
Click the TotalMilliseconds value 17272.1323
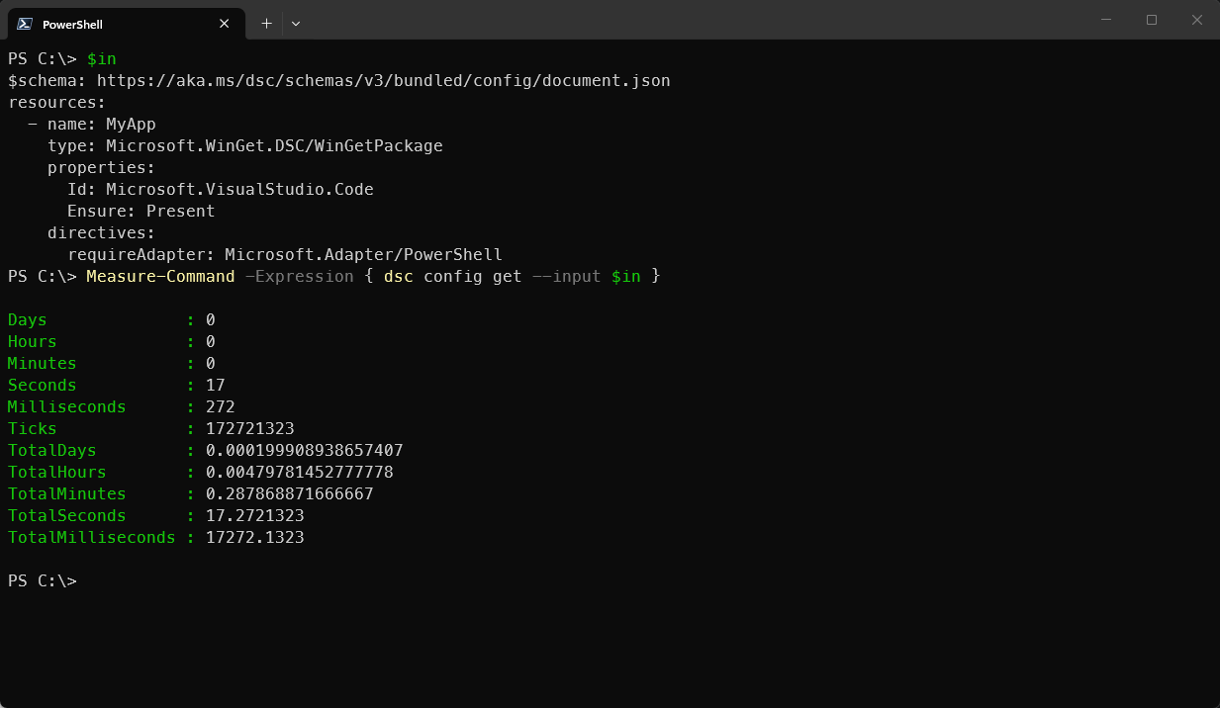tap(255, 537)
